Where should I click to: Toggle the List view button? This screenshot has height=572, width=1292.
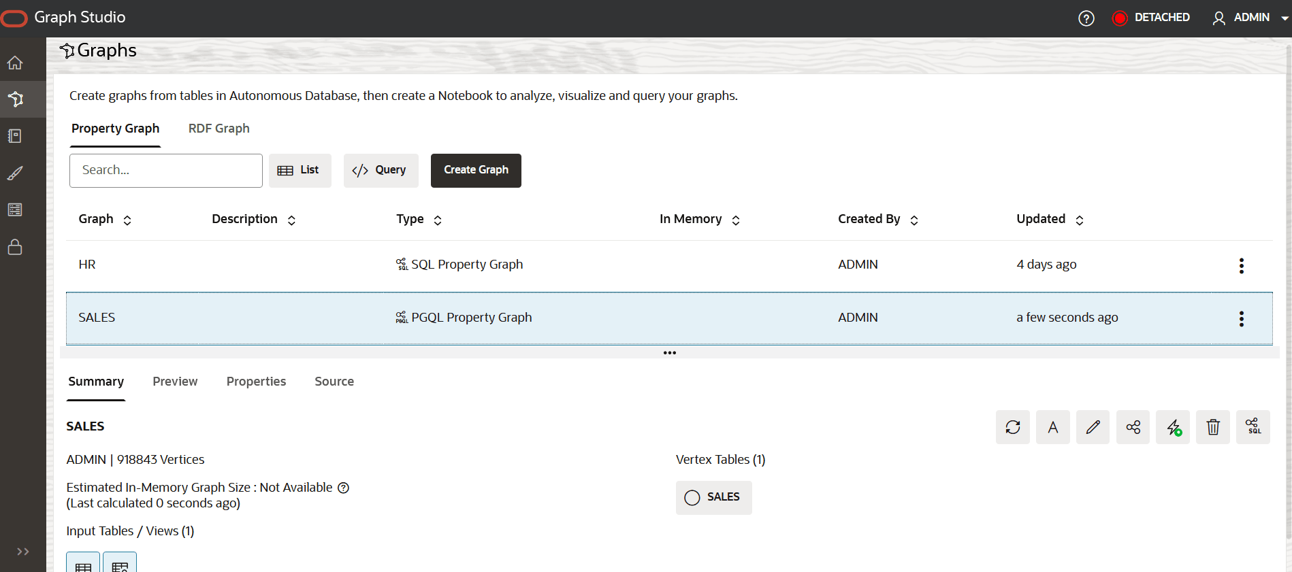click(x=300, y=170)
